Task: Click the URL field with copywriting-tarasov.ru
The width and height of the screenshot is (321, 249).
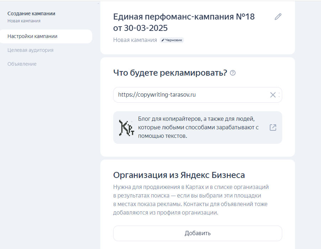Action: [x=198, y=95]
